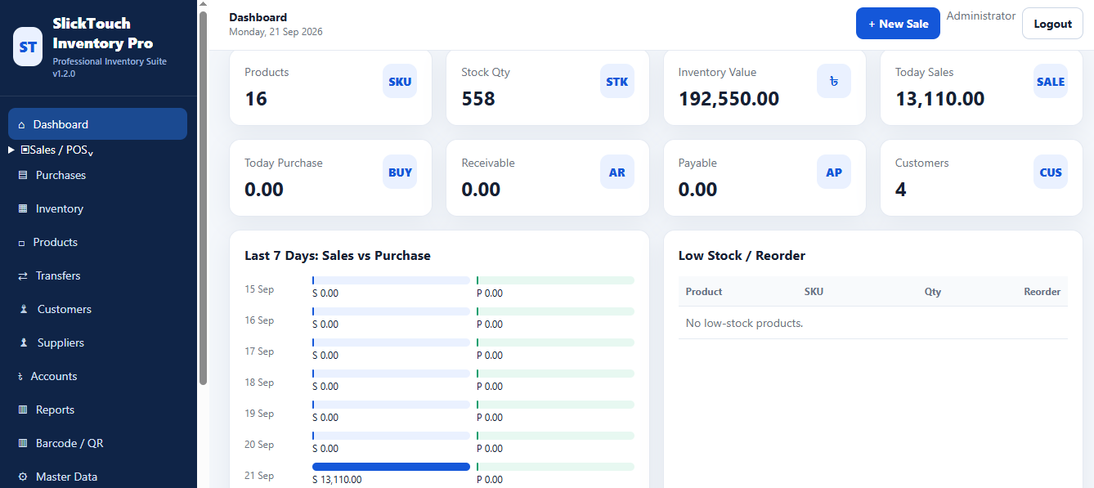This screenshot has width=1094, height=488.
Task: Click the '18 Sep' chart row label
Action: (259, 383)
